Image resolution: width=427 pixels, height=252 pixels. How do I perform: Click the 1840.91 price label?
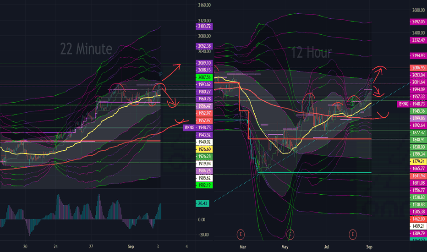tap(418, 140)
